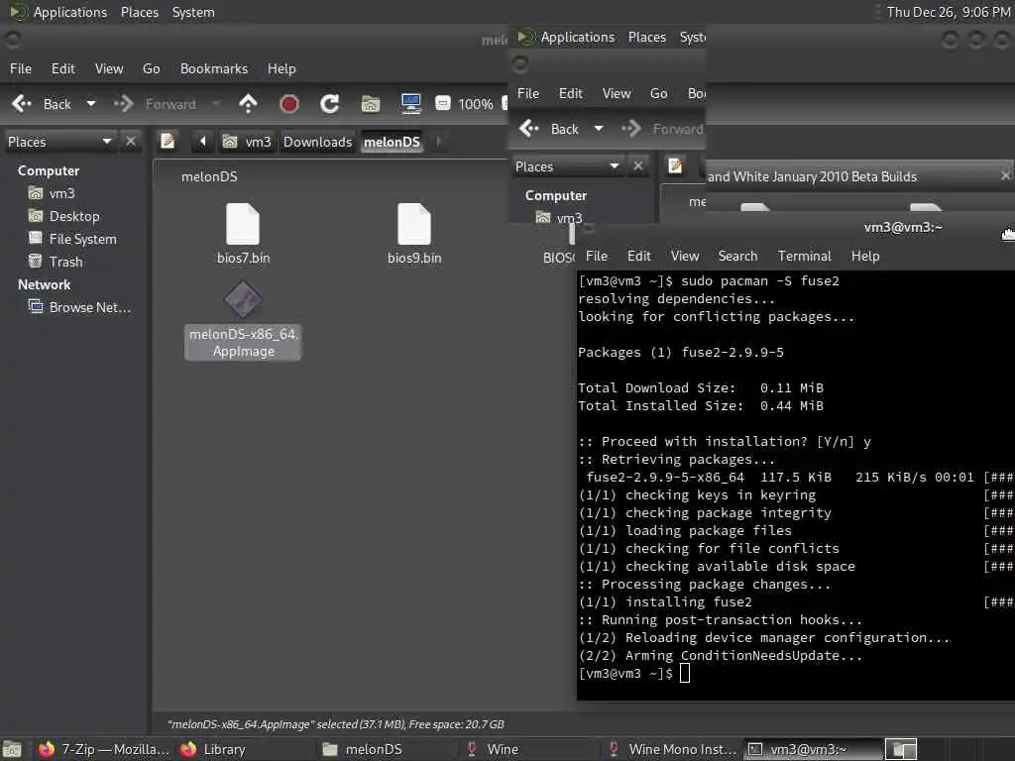Click the red Stop loading icon
Viewport: 1015px width, 761px height.
(288, 103)
